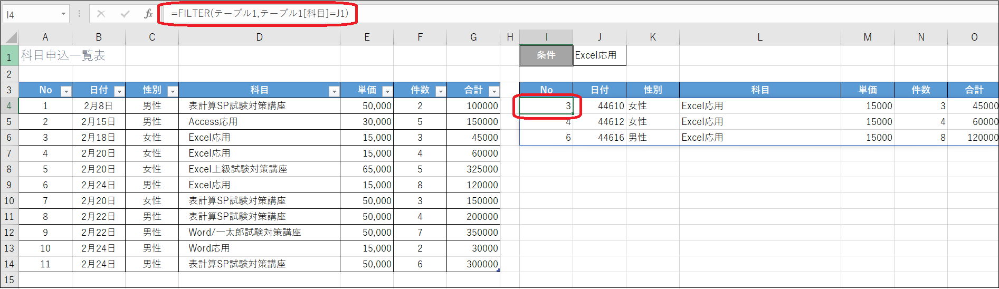Click the Insert Function fx icon
Screen dimensions: 999x289
point(148,14)
